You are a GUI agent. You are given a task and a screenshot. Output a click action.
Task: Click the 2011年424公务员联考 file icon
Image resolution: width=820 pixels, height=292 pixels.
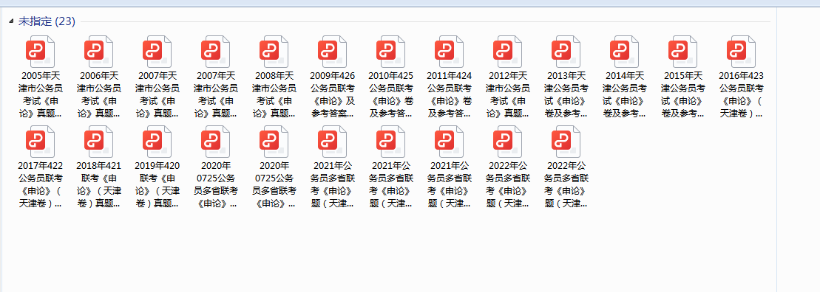450,51
